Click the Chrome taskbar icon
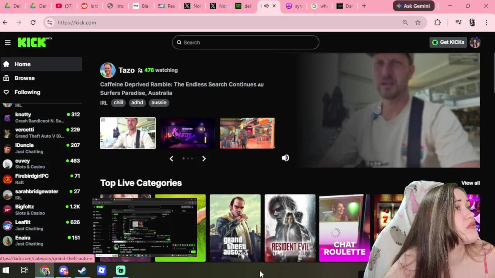 click(x=45, y=271)
